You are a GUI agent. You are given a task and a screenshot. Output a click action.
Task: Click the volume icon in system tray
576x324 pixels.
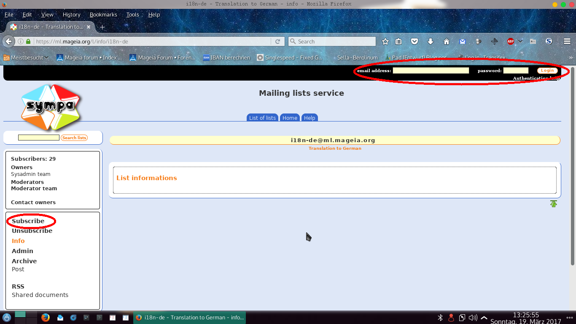pyautogui.click(x=473, y=318)
